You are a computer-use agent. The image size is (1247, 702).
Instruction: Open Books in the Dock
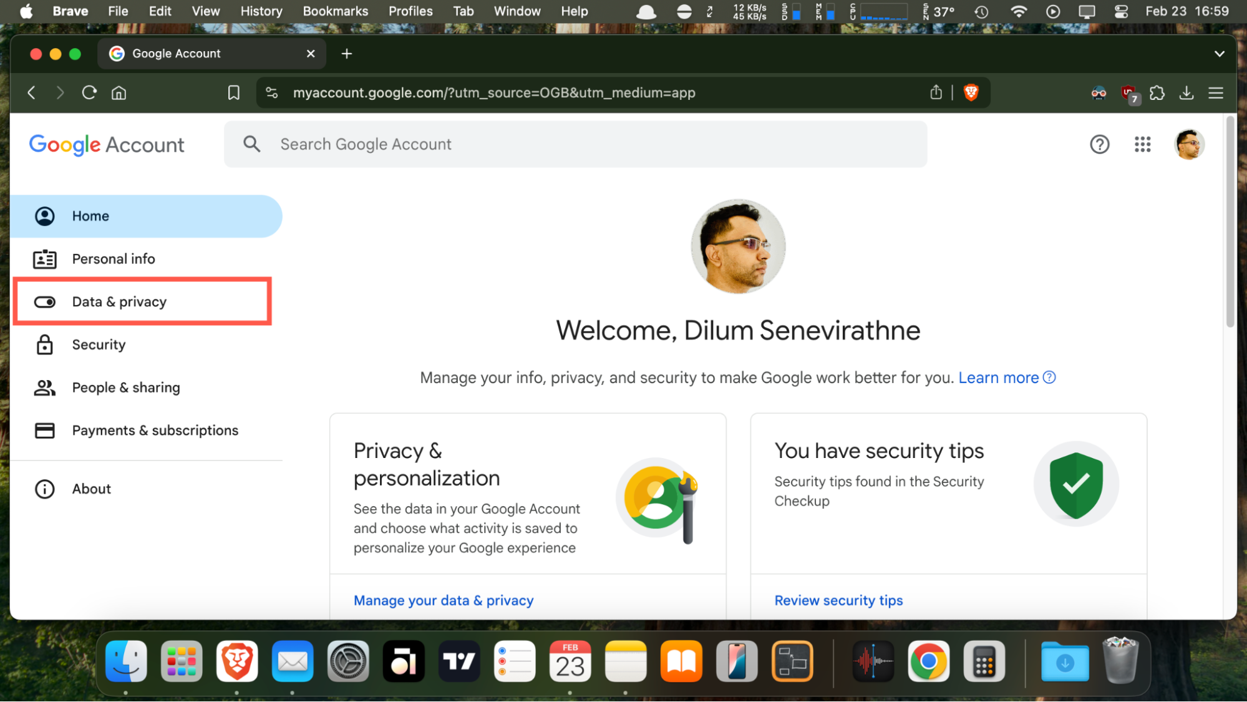point(681,661)
